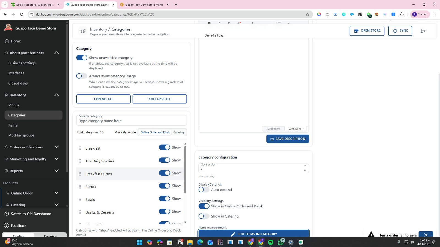Viewport: 440px width, 247px height.
Task: Bookmark this page with star icon
Action: pos(307,14)
